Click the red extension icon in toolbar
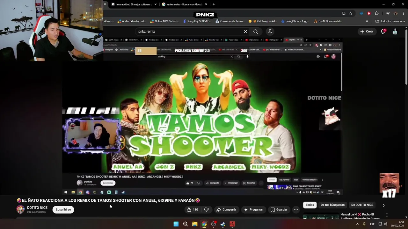Screen dimensions: 408x229 pos(369,13)
